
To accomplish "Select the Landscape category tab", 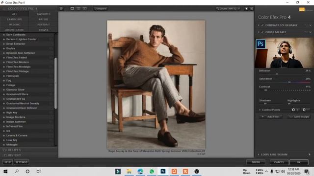I will (x=14, y=20).
